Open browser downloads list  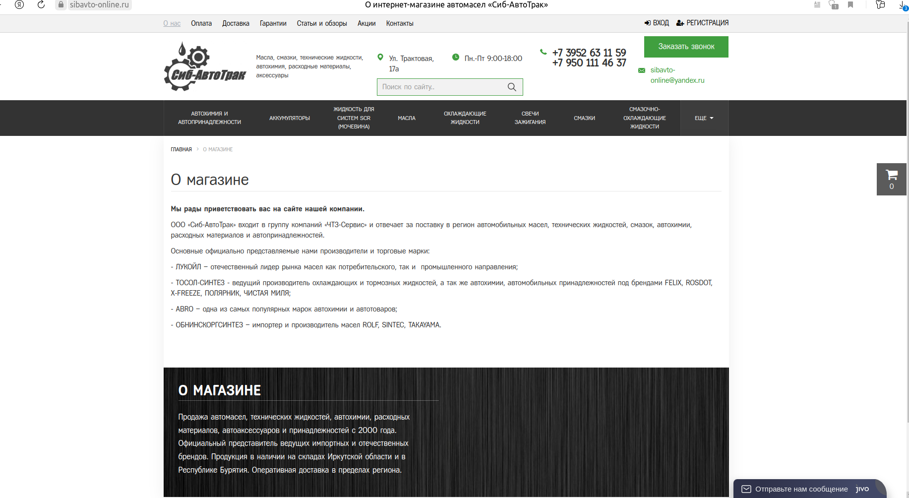[x=903, y=5]
